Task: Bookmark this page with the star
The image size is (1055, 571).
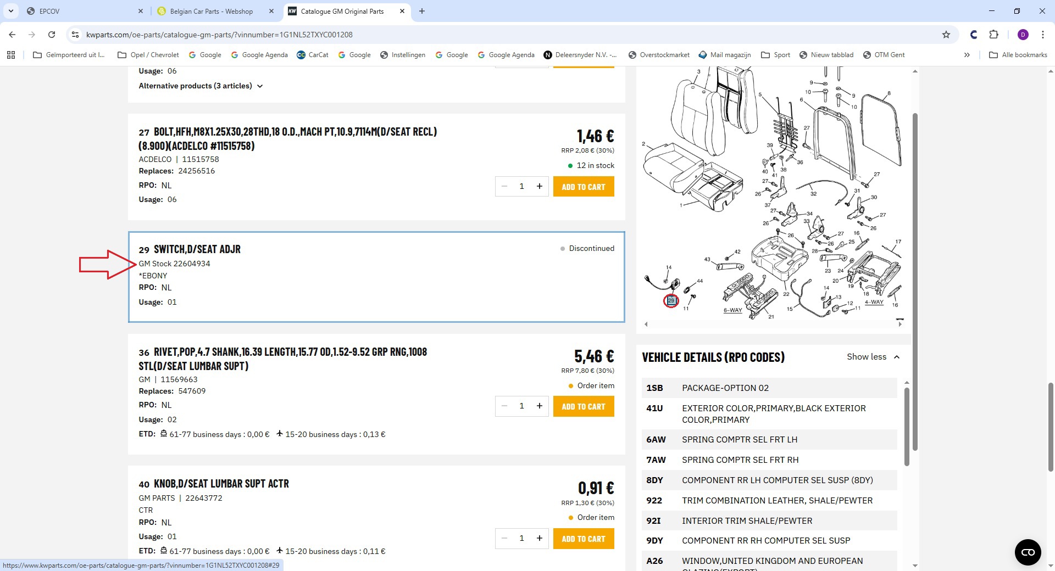Action: tap(946, 35)
